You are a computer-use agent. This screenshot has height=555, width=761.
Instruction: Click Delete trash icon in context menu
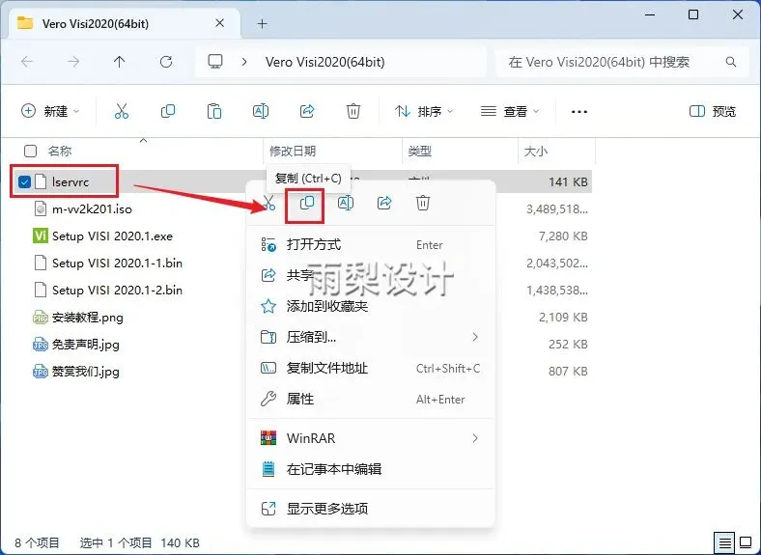tap(423, 203)
